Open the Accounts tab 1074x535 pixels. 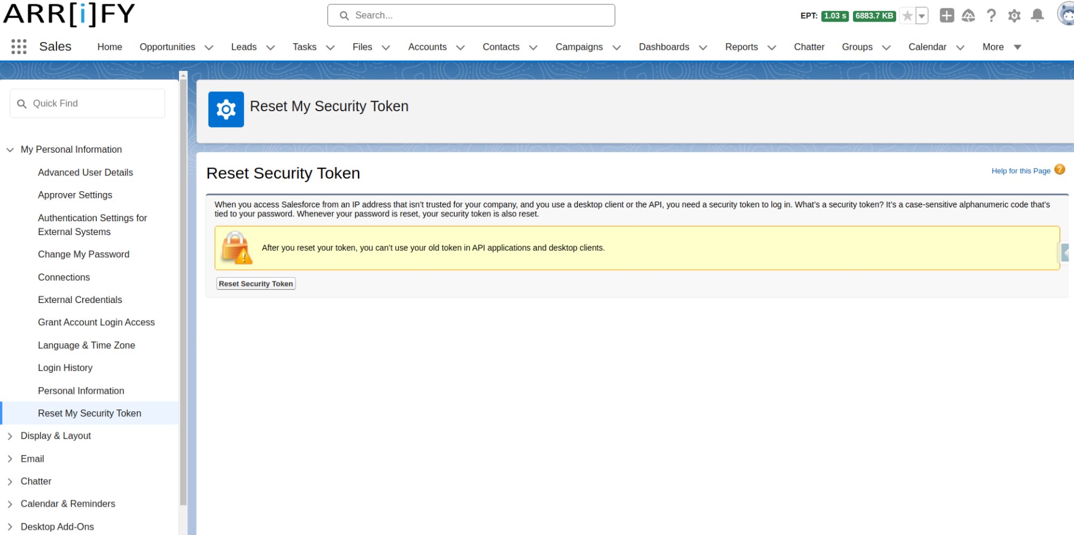pyautogui.click(x=427, y=47)
